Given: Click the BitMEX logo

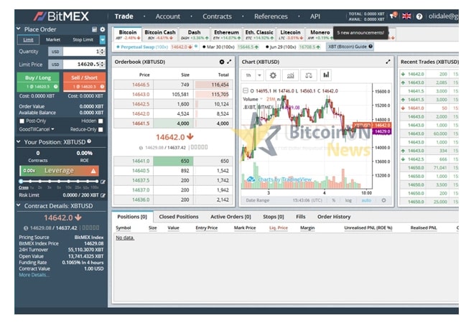Looking at the screenshot, I should tap(62, 17).
